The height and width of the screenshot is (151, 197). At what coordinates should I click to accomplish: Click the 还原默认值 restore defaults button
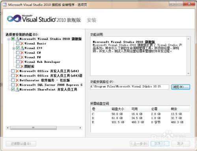[21, 144]
